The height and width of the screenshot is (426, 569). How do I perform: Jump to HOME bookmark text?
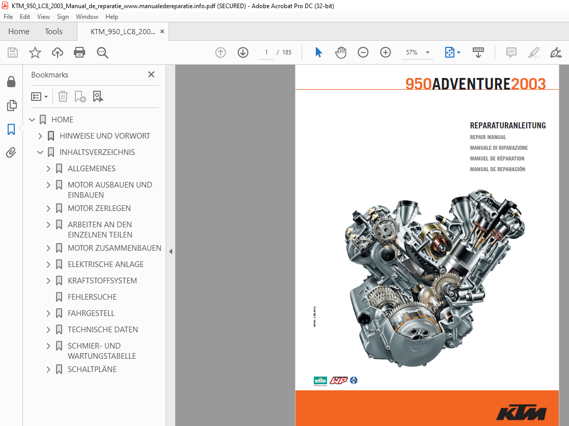pyautogui.click(x=62, y=119)
